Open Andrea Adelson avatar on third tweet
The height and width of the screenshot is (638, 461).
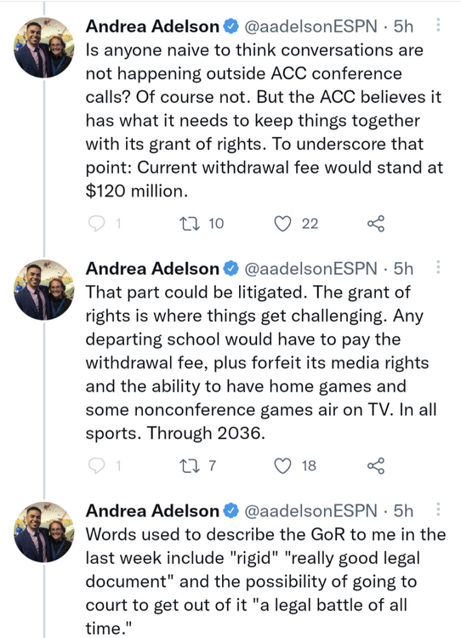[44, 533]
